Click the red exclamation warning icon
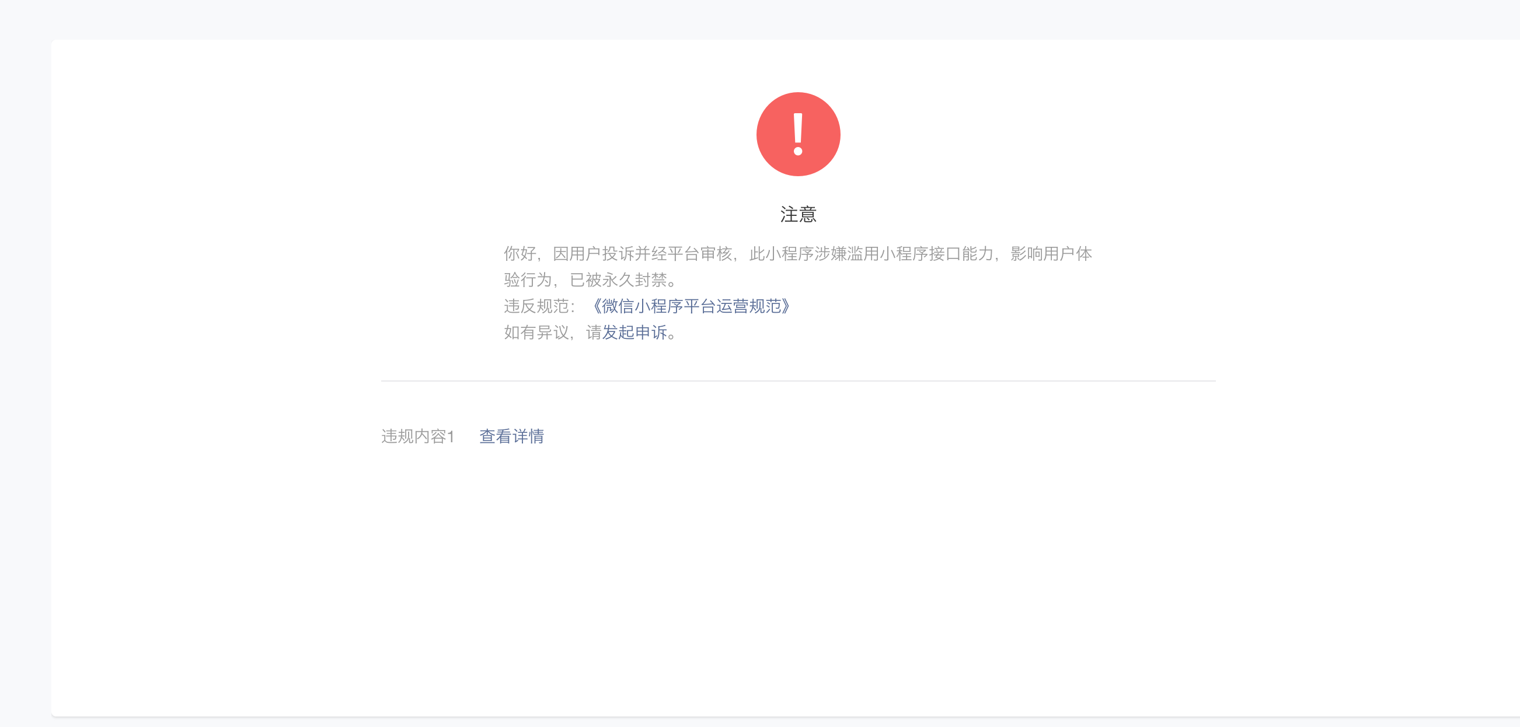 (798, 134)
